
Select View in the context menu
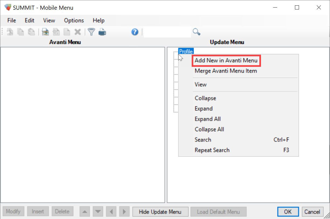201,85
